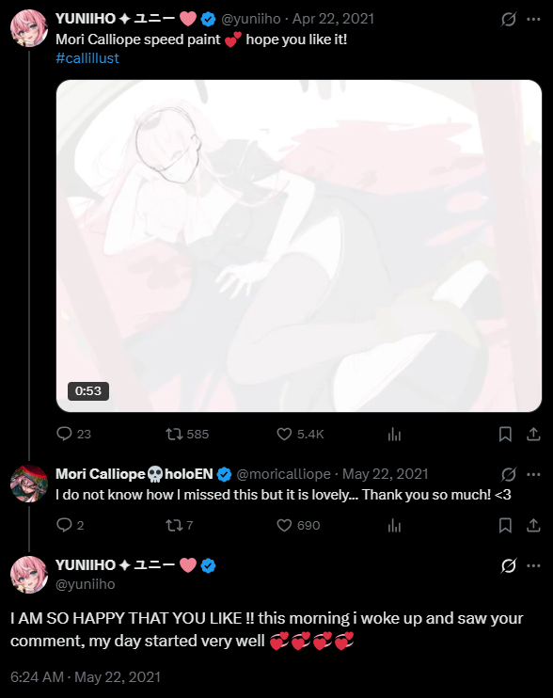View analytics on the speed paint tweet
Viewport: 553px width, 698px height.
pos(394,434)
